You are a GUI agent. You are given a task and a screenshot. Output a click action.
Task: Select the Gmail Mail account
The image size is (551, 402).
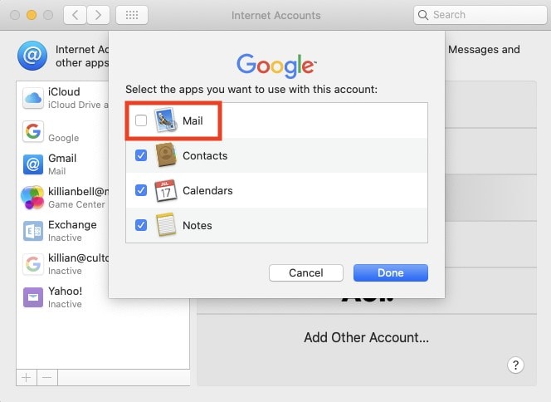tap(62, 164)
